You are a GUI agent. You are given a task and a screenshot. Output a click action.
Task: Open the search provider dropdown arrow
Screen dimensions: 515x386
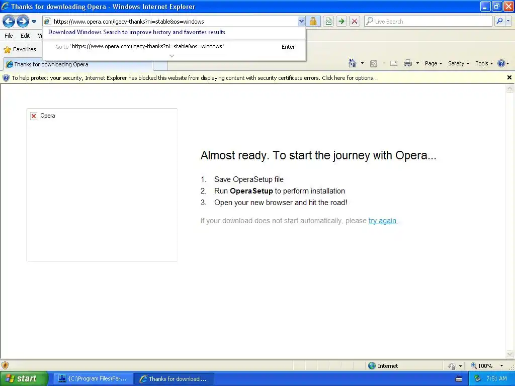(508, 21)
